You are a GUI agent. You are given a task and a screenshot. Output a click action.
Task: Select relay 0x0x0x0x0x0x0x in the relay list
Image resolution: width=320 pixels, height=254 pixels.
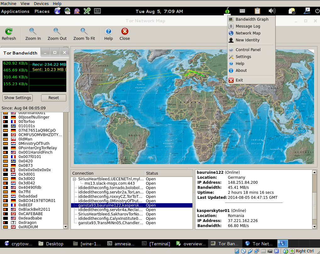tap(33, 170)
